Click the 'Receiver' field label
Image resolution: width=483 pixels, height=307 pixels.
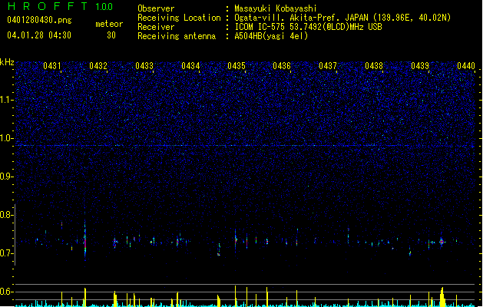click(x=156, y=27)
